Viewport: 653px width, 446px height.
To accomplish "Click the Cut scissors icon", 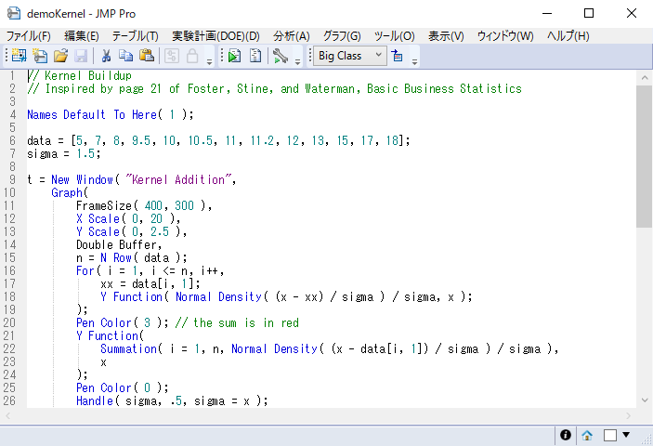I will (x=107, y=56).
